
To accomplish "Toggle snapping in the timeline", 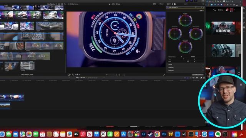I will 193,78.
